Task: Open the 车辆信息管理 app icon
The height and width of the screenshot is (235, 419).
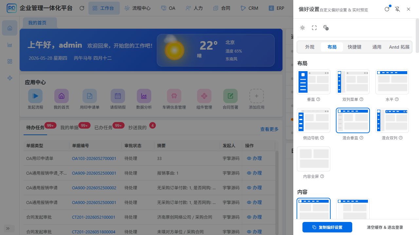Action: coord(174,96)
